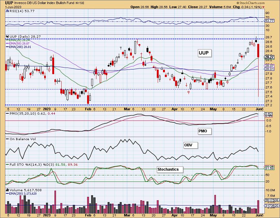Click the EMA(200) 28.01 legend entry
Image resolution: width=280 pixels, height=218 pixels.
coord(20,47)
